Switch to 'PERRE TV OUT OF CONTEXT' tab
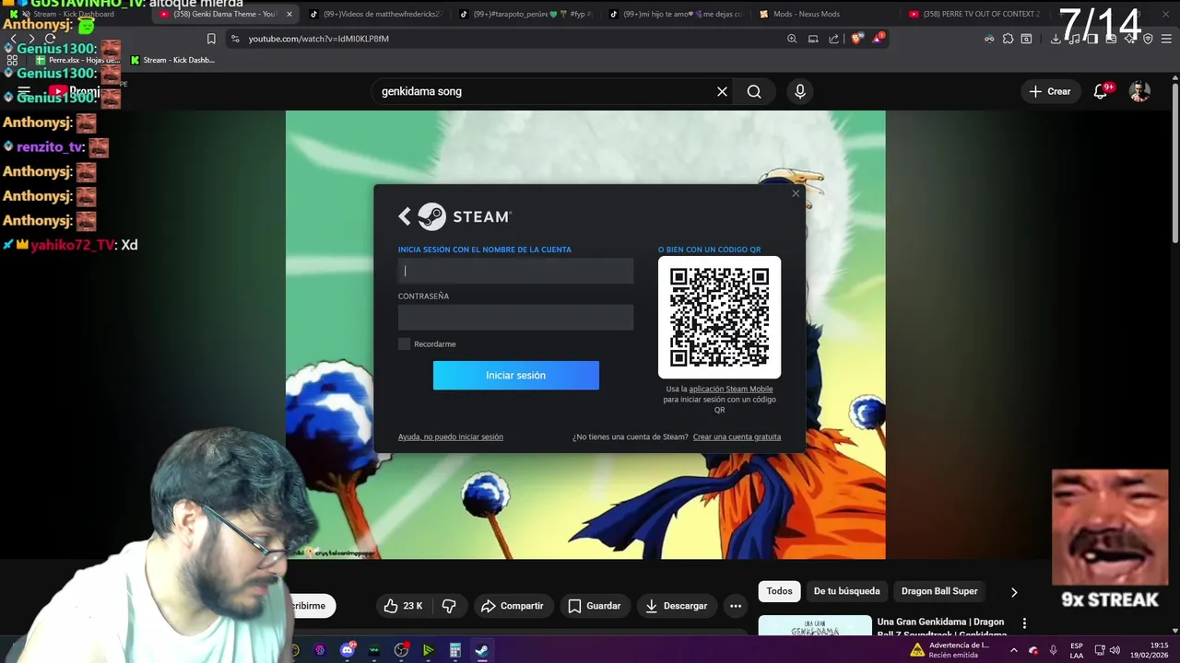This screenshot has width=1180, height=663. tap(973, 14)
